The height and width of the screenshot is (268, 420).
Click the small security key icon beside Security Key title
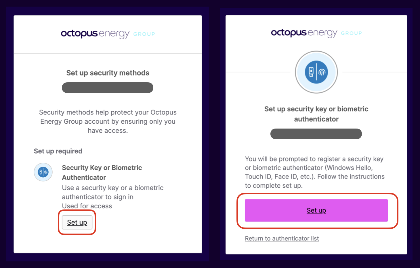pos(43,172)
